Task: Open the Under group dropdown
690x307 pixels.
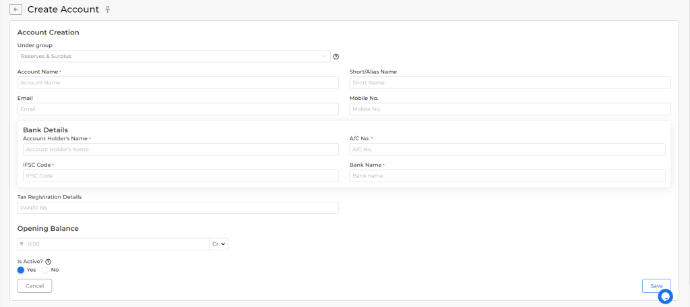Action: [174, 57]
